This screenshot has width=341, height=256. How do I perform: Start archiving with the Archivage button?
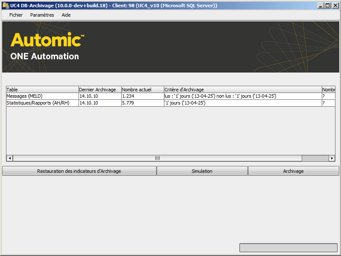point(293,171)
